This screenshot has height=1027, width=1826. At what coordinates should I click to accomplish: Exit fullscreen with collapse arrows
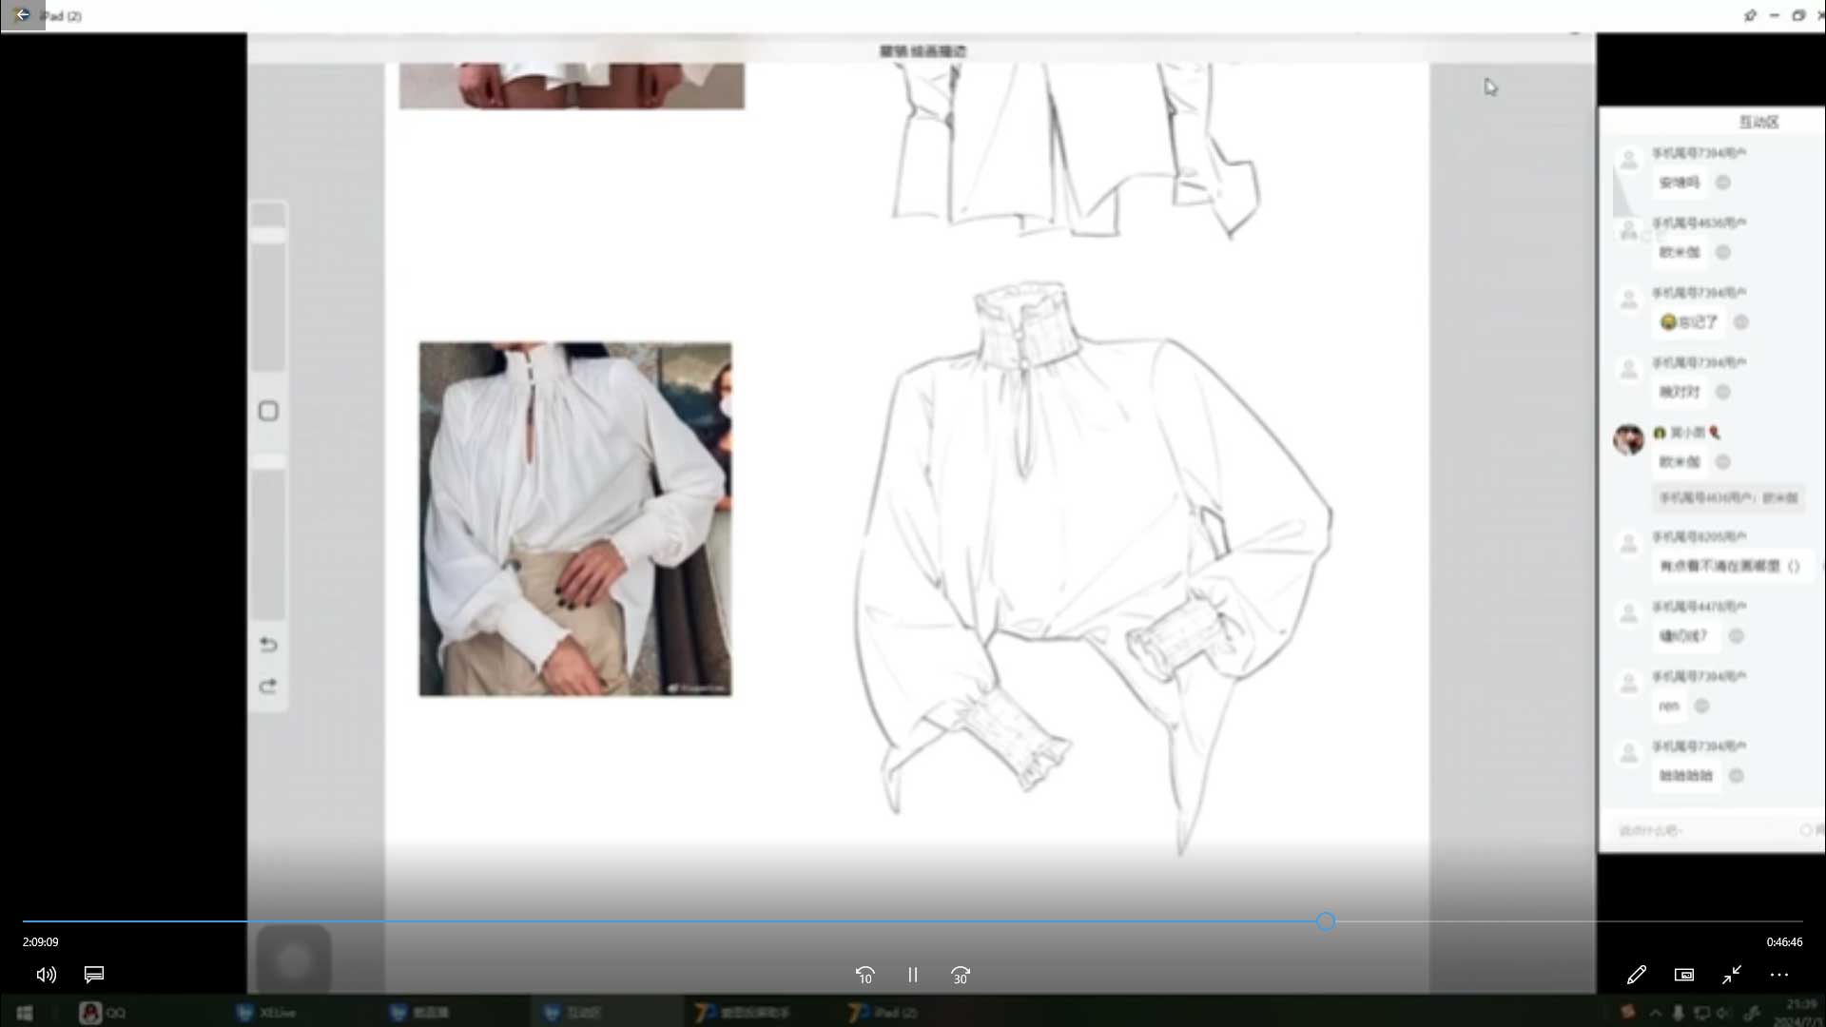[1732, 975]
